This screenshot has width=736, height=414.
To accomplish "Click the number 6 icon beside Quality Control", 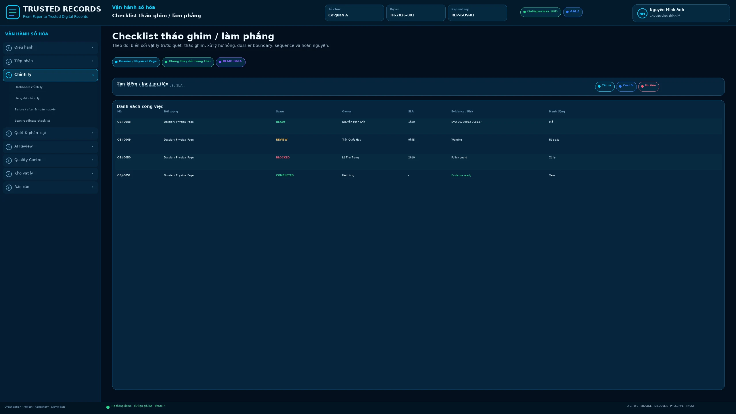I will [9, 160].
